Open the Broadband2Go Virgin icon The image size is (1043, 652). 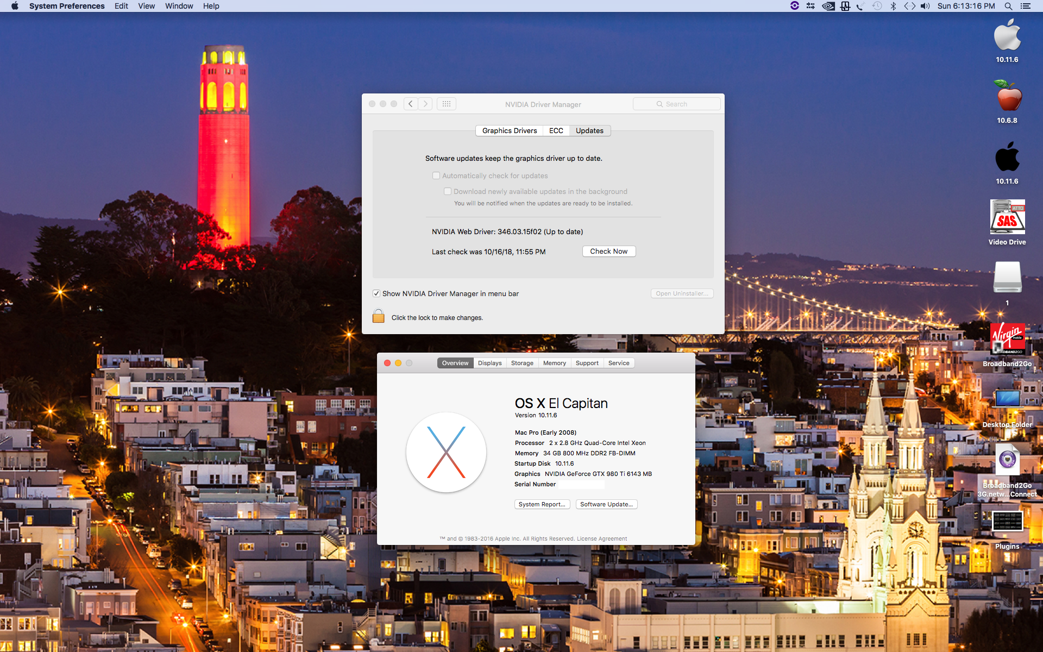point(1007,338)
